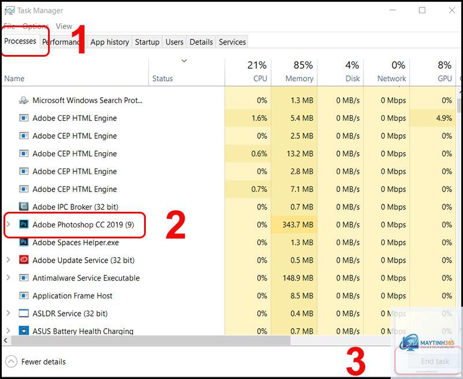Select the Microsoft Windows Search Prot... row
Screen dimensions: 463x379
click(x=229, y=100)
